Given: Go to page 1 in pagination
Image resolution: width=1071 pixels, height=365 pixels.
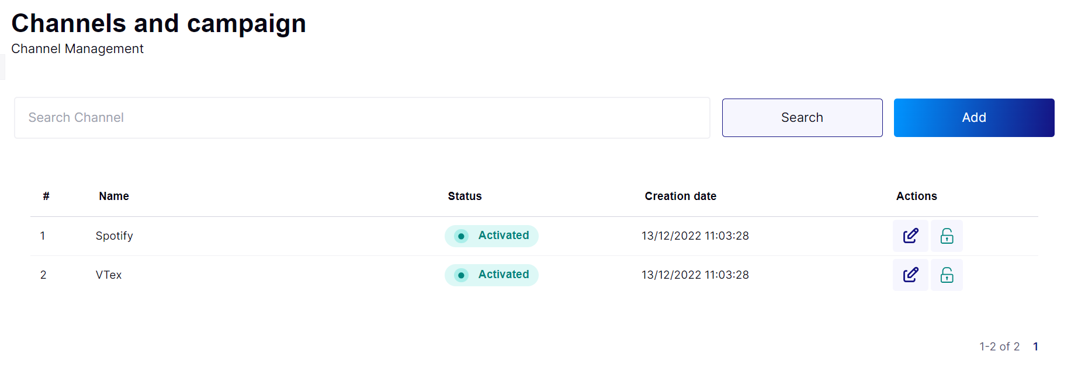Looking at the screenshot, I should tap(1035, 346).
